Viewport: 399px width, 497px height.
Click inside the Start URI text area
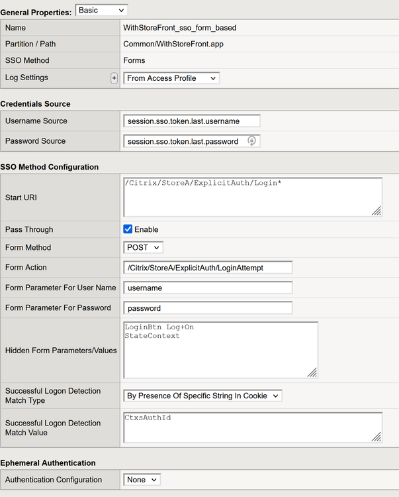(251, 197)
